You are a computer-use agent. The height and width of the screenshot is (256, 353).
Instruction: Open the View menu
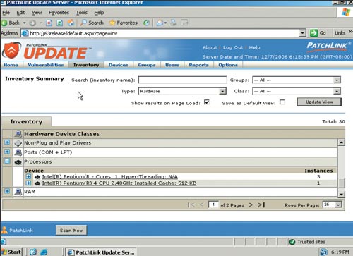point(37,13)
